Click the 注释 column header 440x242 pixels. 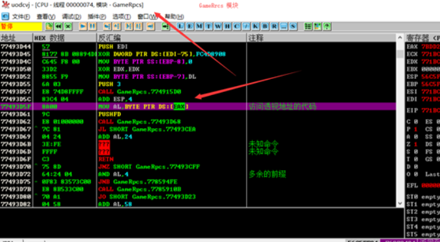click(x=322, y=38)
